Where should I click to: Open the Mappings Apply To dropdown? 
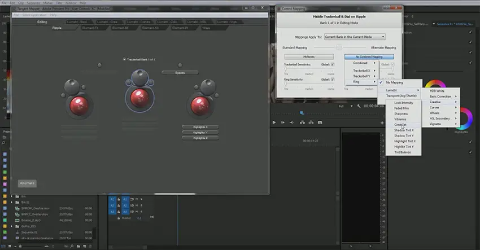tap(355, 37)
